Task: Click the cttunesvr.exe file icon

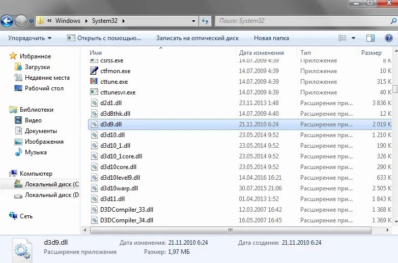Action: pos(94,92)
